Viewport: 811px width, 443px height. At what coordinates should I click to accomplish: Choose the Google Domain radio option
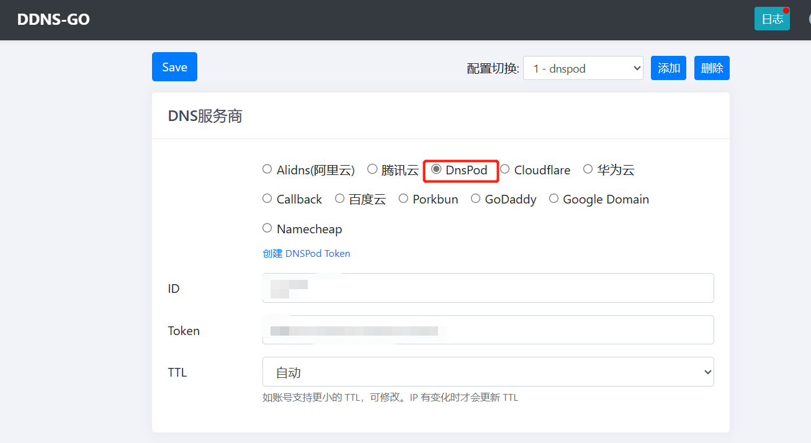[553, 199]
